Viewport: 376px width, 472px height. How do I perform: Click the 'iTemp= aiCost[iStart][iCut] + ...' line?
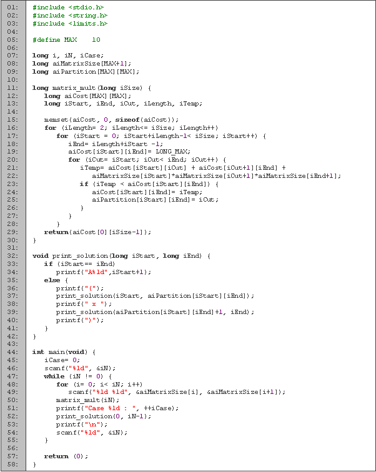pyautogui.click(x=183, y=168)
